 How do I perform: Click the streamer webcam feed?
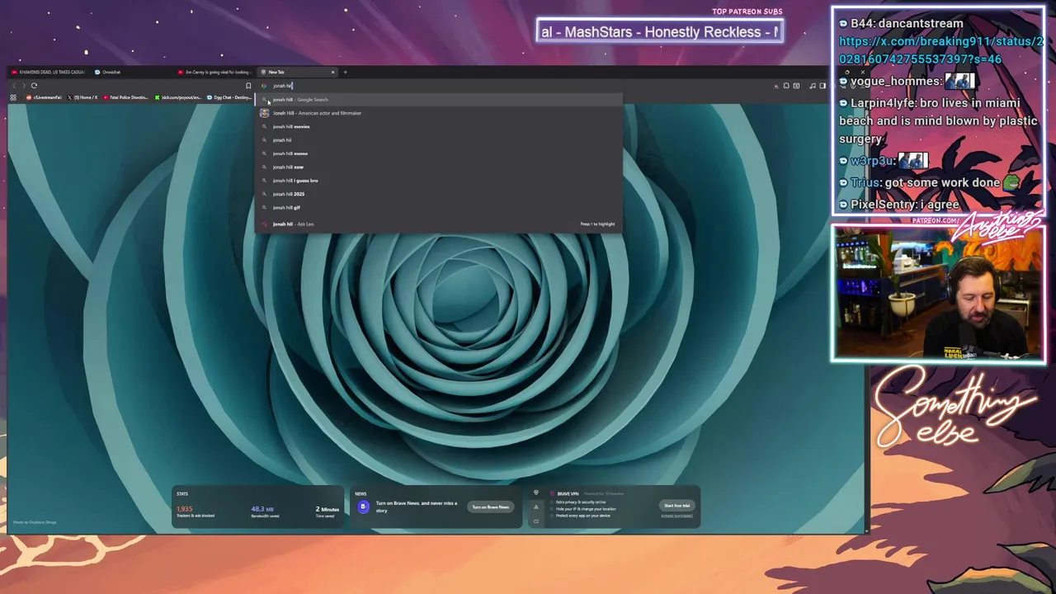coord(939,295)
